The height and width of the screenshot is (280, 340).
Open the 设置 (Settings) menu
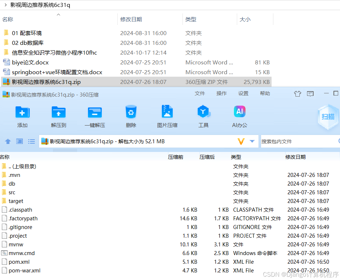pyautogui.click(x=243, y=93)
